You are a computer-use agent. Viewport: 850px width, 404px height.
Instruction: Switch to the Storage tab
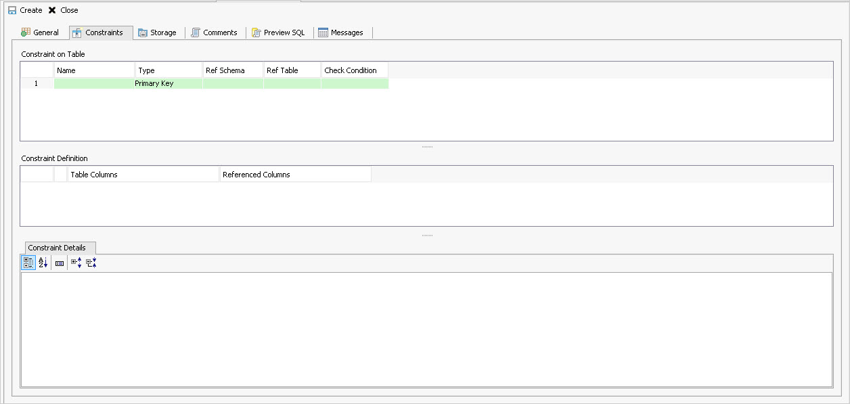point(158,32)
